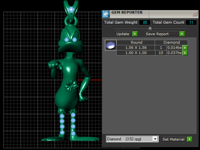Click the Total Gem Count value 11
Image resolution: width=200 pixels, height=150 pixels.
(191, 22)
